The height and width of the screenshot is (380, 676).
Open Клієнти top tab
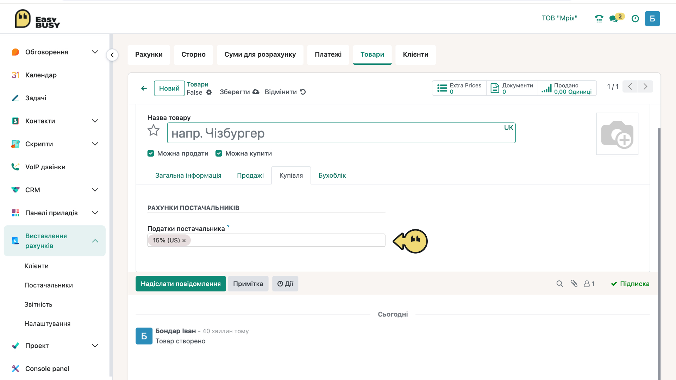[415, 55]
